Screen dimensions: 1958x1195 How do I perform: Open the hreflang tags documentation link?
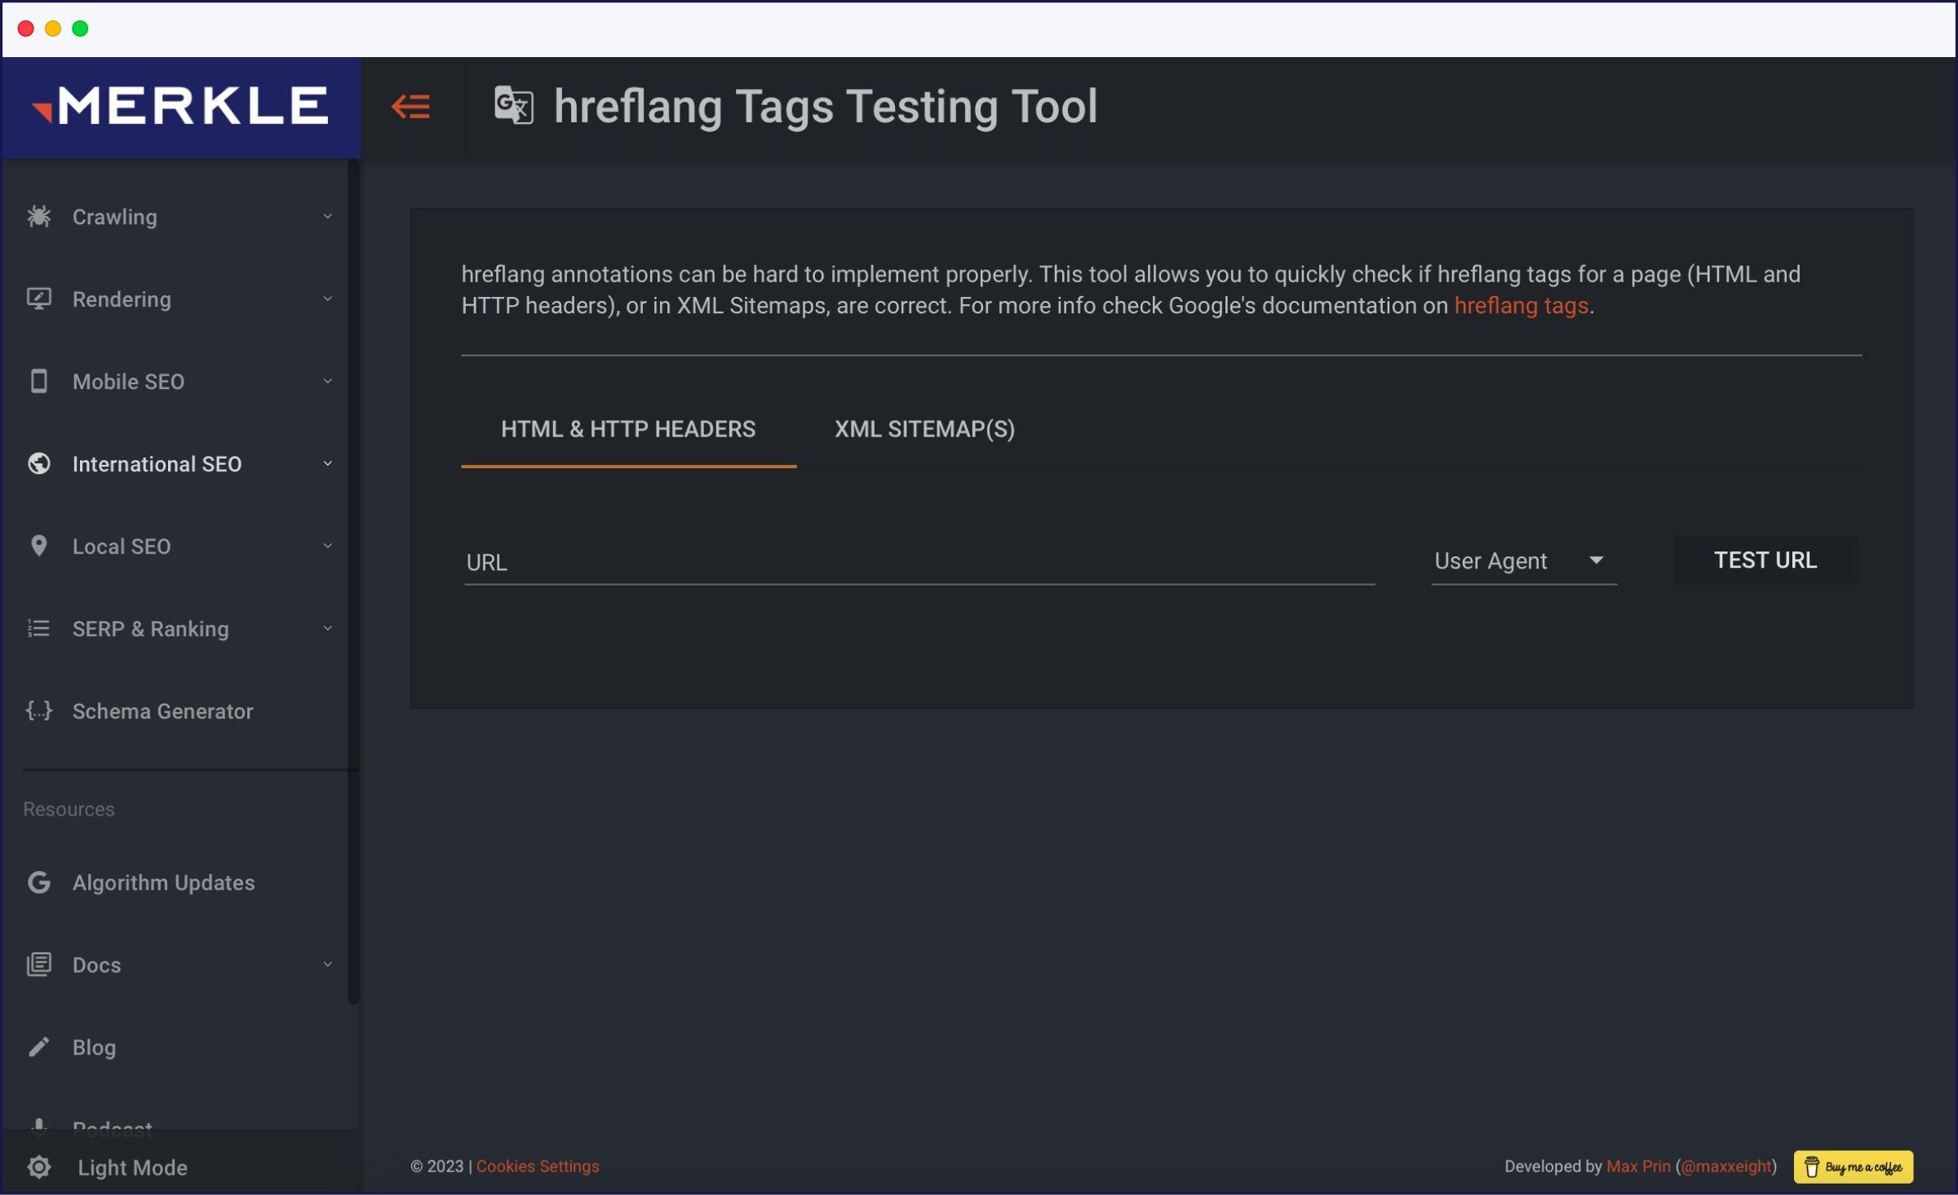coord(1521,306)
